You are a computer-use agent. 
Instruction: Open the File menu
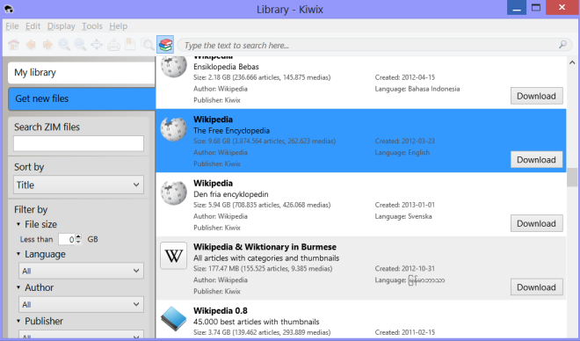point(12,26)
